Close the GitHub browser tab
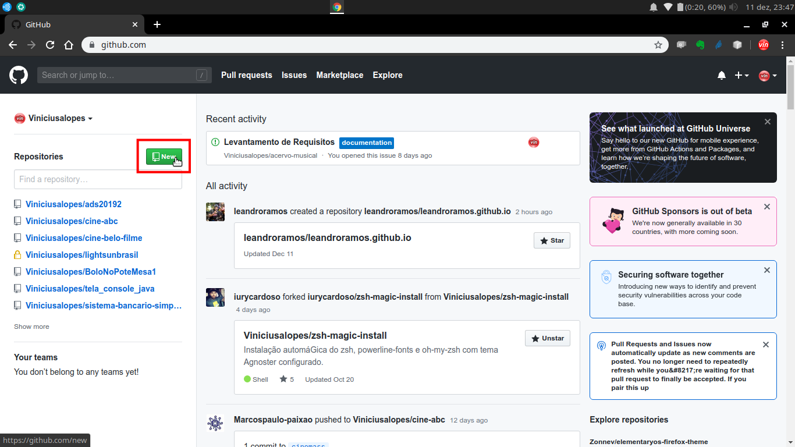 tap(135, 24)
